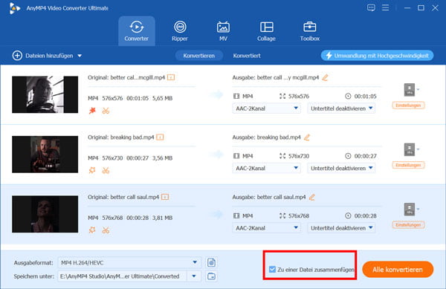Image resolution: width=446 pixels, height=289 pixels.
Task: Open edit effects star for better call saul.mp4
Action: point(92,230)
